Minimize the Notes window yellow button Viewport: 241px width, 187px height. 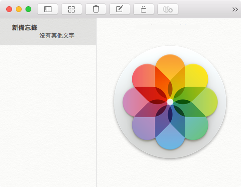coord(19,9)
